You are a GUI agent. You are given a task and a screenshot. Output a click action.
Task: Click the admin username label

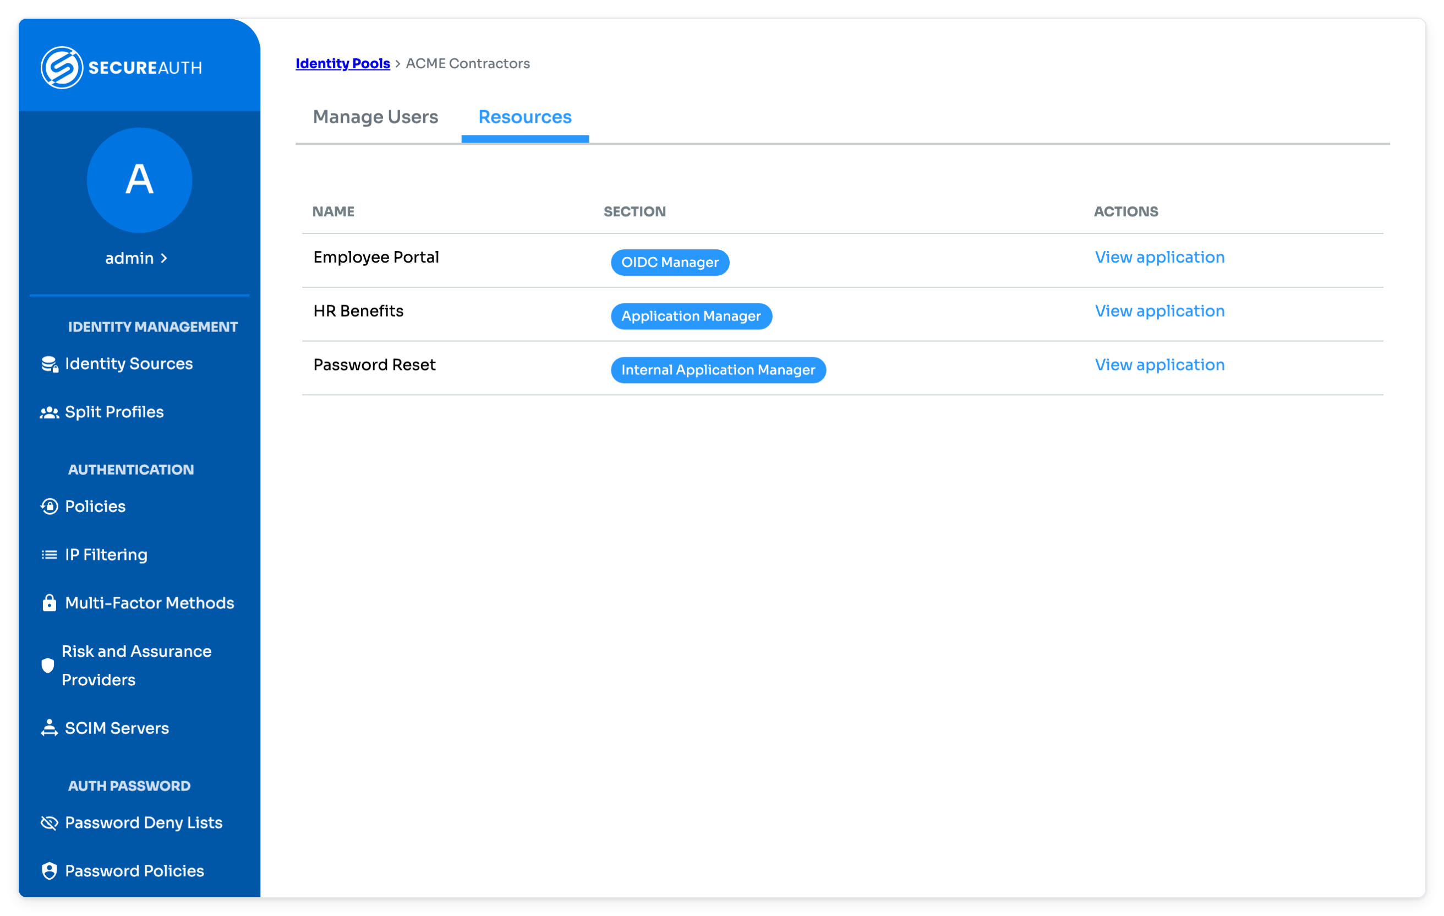pyautogui.click(x=129, y=258)
